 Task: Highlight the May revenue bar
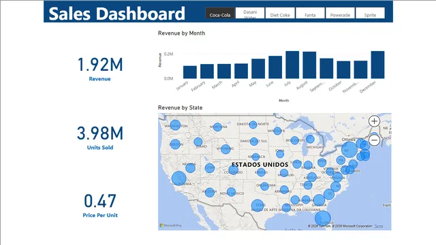click(x=258, y=69)
